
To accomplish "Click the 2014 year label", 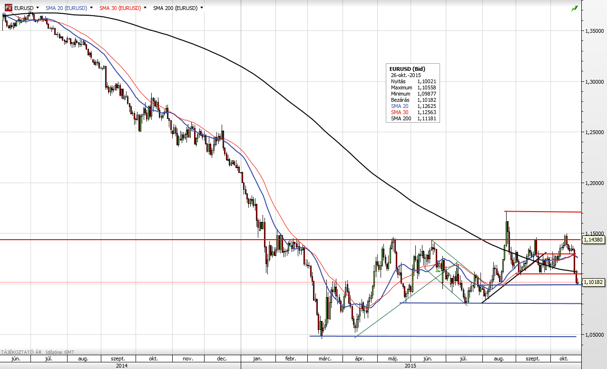I will point(121,366).
